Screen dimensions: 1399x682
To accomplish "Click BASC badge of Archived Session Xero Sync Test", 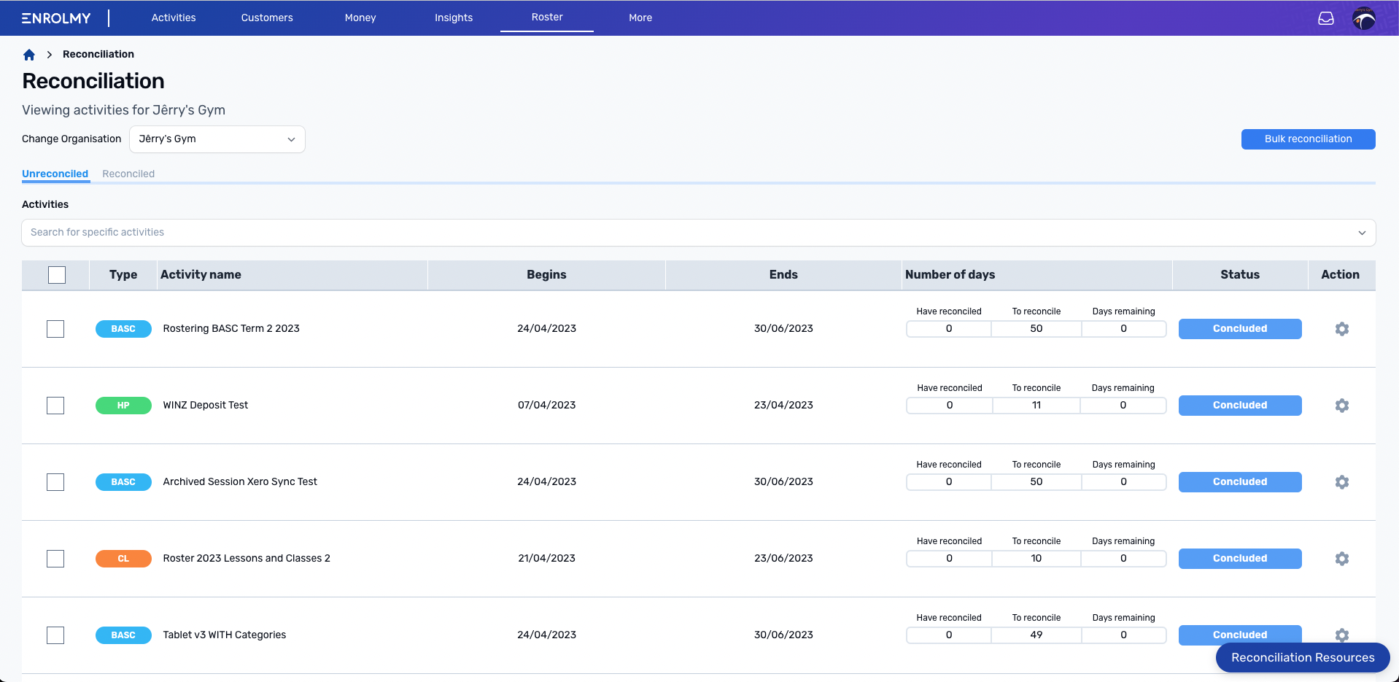I will 123,482.
